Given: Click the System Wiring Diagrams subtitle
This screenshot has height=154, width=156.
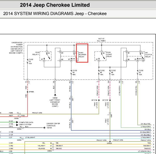Looking at the screenshot, I should click(x=55, y=14).
